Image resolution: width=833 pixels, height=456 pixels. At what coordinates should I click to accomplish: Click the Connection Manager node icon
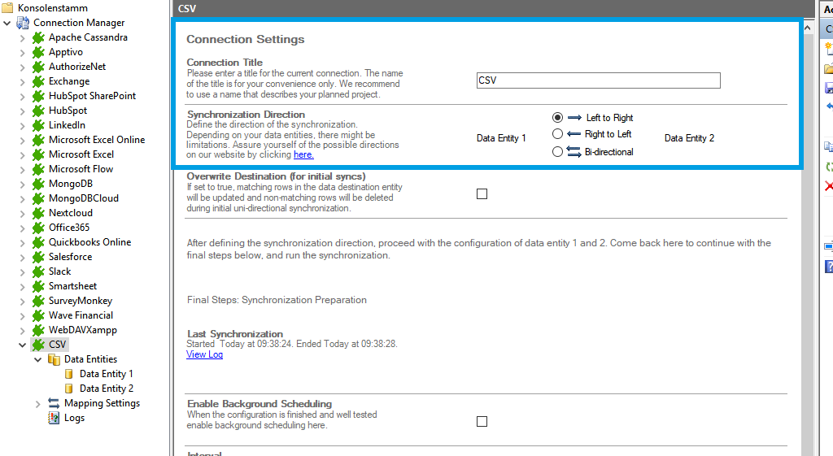(23, 23)
